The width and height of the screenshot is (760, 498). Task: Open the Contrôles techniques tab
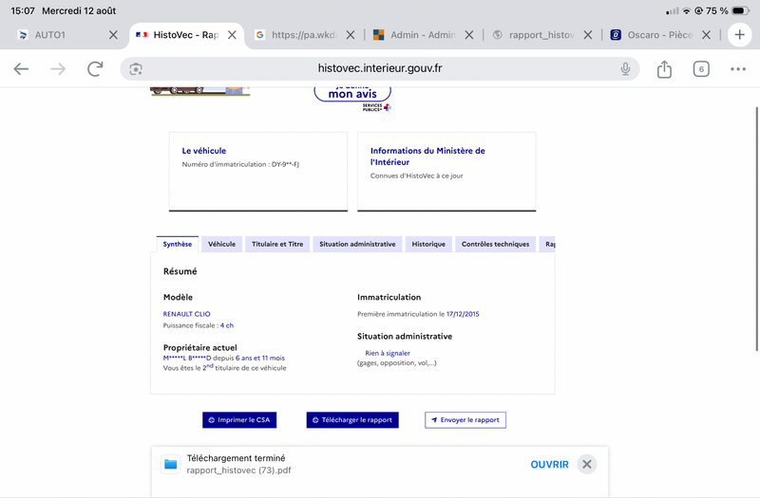click(495, 245)
